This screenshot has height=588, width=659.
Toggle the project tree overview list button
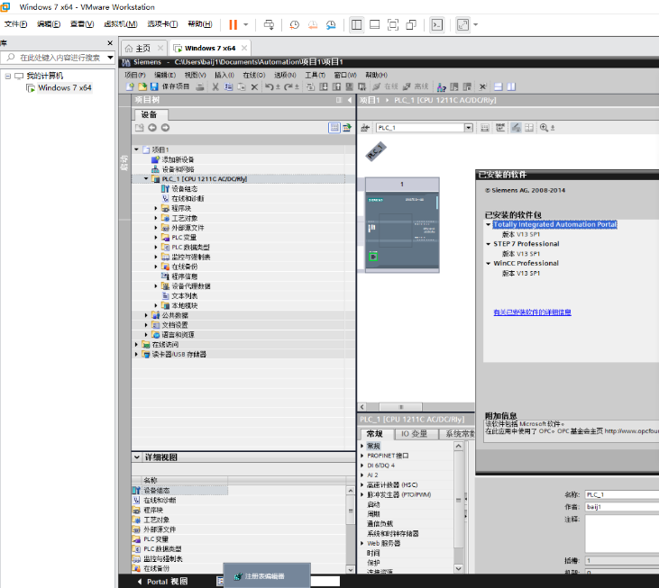point(334,128)
